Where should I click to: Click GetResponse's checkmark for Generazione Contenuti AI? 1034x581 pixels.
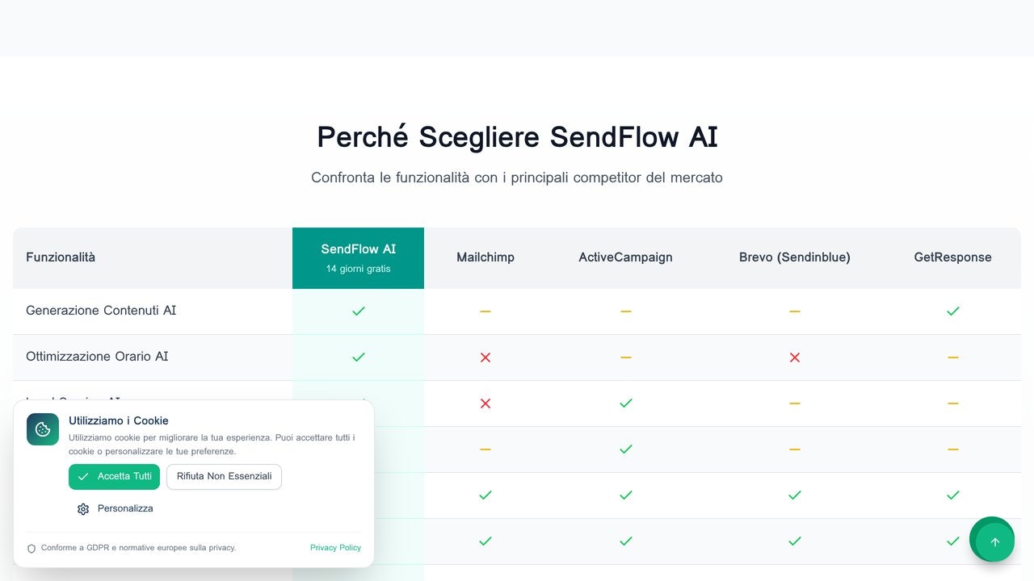[953, 311]
